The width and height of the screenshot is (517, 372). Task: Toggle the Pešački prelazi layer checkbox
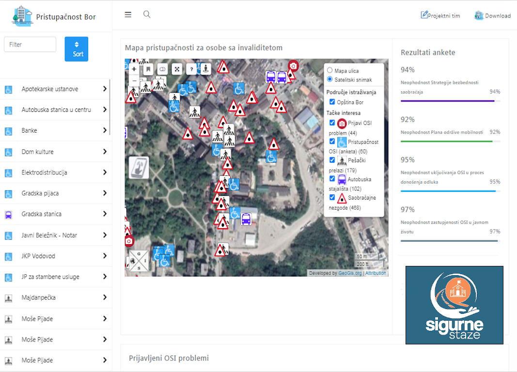[x=332, y=160]
